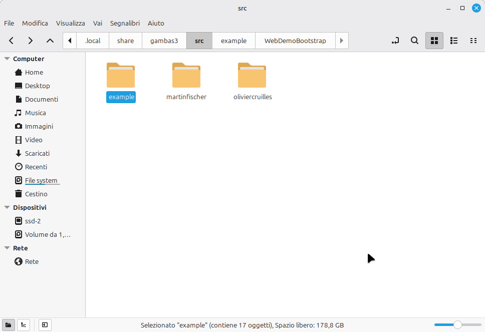
Task: Switch to compact view
Action: coord(473,41)
